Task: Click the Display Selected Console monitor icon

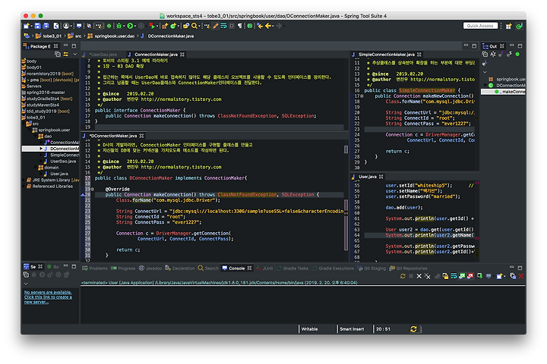Action: 489,276
